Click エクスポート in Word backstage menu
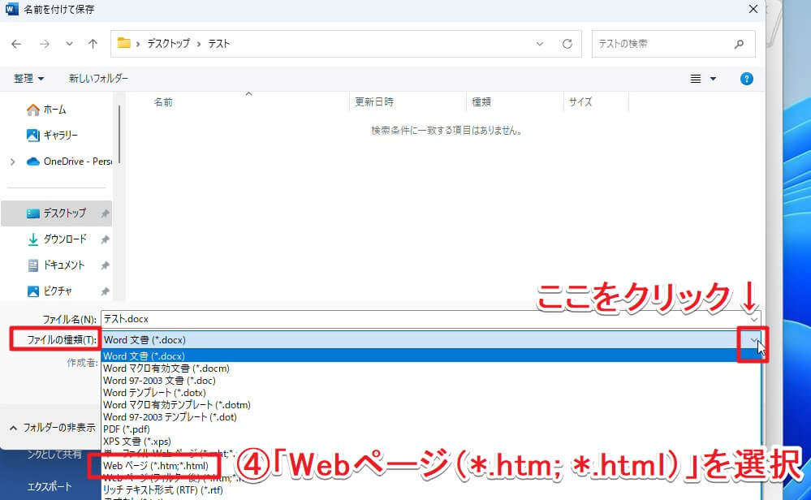 50,486
